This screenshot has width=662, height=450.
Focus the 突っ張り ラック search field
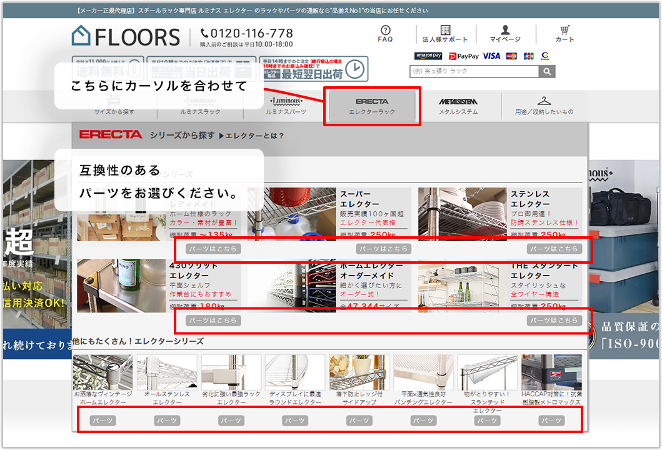click(x=474, y=71)
